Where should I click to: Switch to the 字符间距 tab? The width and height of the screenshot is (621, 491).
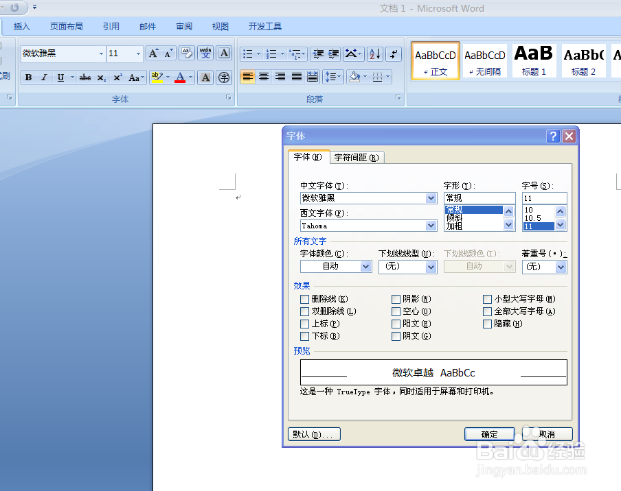coord(357,157)
